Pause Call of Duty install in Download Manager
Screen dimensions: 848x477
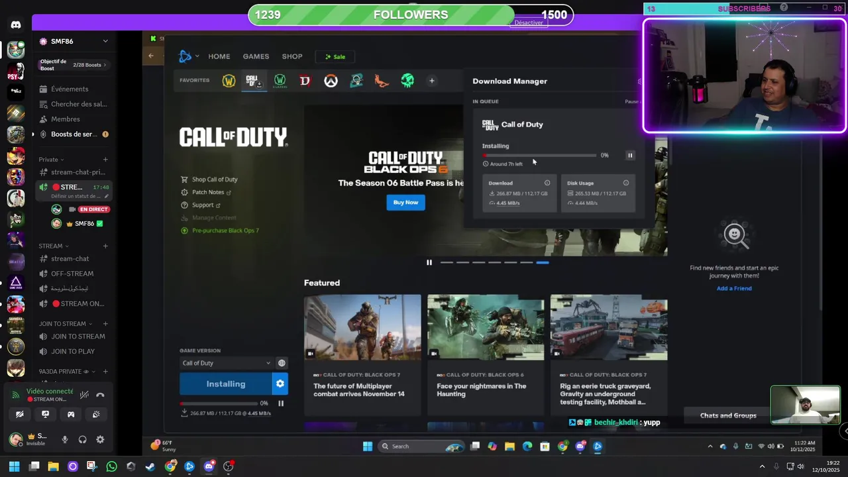tap(630, 155)
